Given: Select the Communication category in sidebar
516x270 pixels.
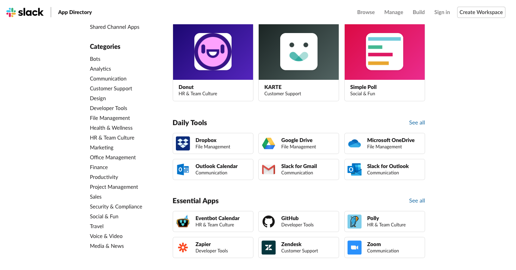Looking at the screenshot, I should click(x=108, y=79).
